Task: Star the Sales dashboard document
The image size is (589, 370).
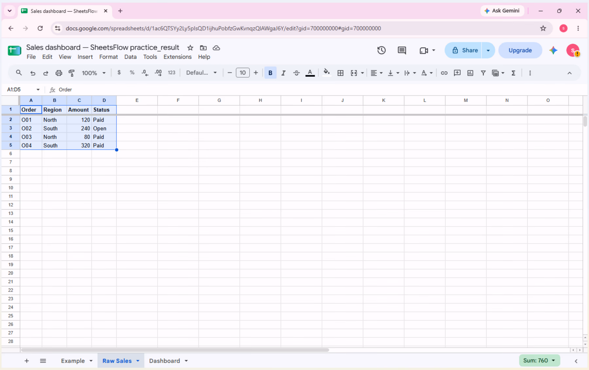Action: (190, 48)
